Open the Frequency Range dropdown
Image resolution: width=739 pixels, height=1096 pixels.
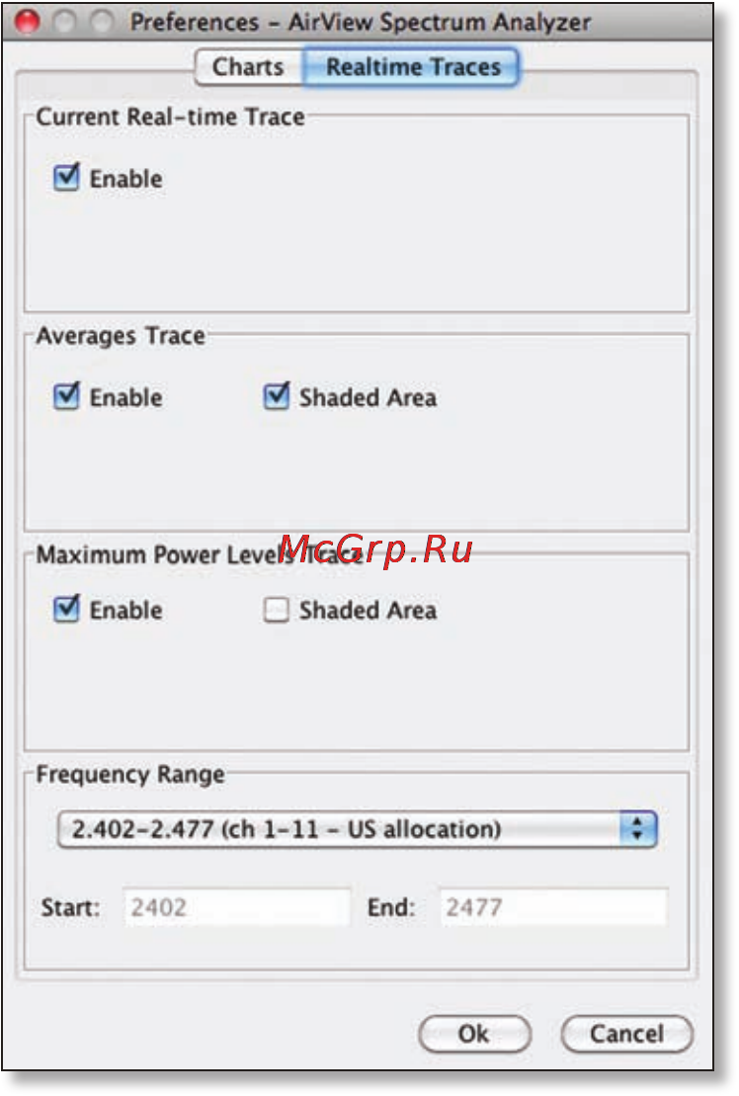[x=357, y=829]
